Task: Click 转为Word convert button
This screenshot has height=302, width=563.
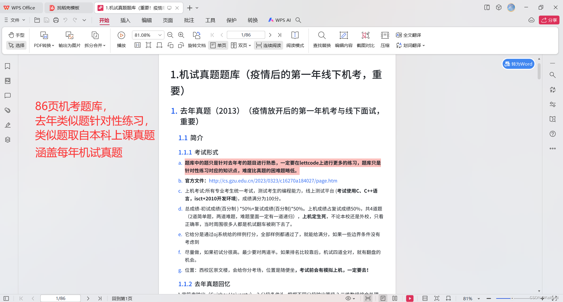Action: click(x=519, y=64)
